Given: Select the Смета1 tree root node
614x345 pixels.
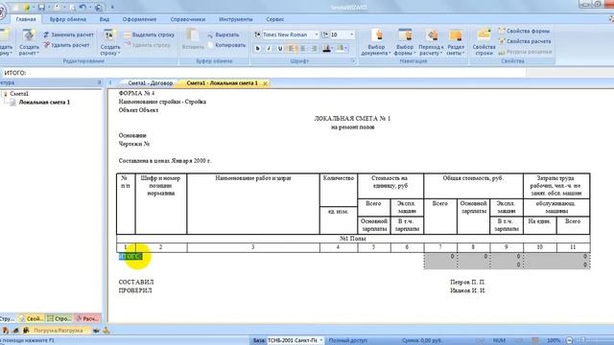Looking at the screenshot, I should (x=19, y=94).
